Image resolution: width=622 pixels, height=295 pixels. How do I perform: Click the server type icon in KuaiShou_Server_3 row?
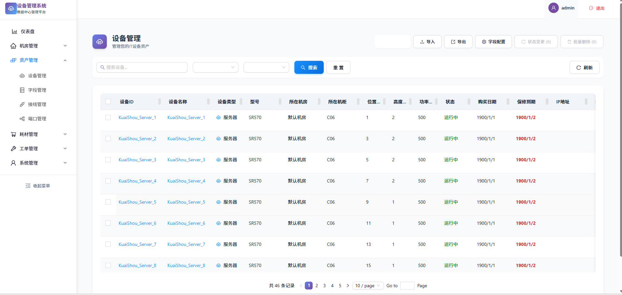point(219,160)
